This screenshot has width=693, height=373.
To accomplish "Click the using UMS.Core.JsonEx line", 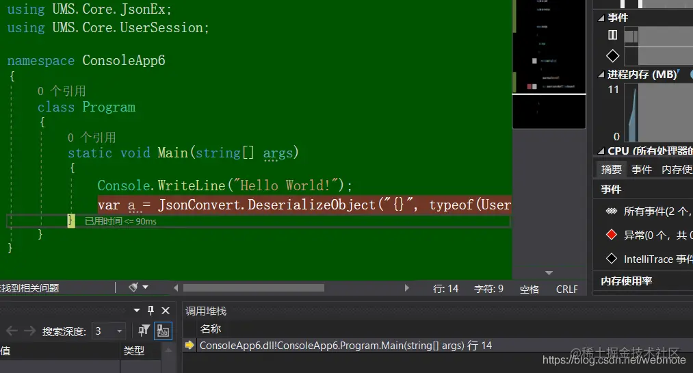I will 90,9.
